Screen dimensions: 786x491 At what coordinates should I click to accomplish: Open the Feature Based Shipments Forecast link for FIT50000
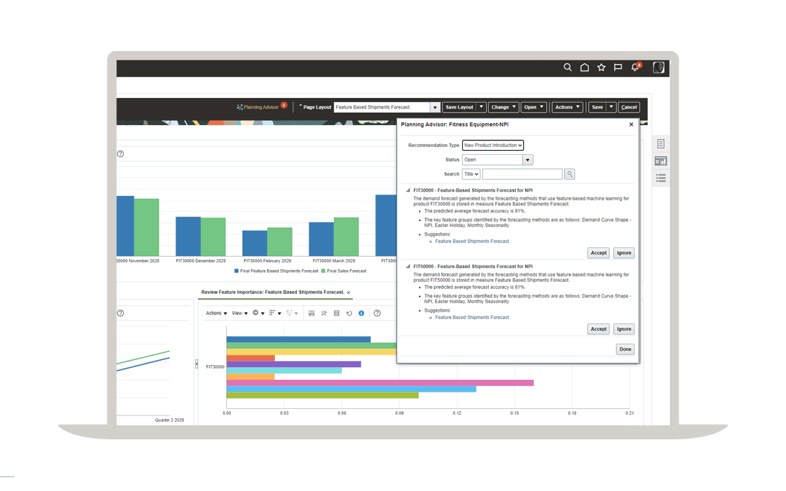coord(472,318)
